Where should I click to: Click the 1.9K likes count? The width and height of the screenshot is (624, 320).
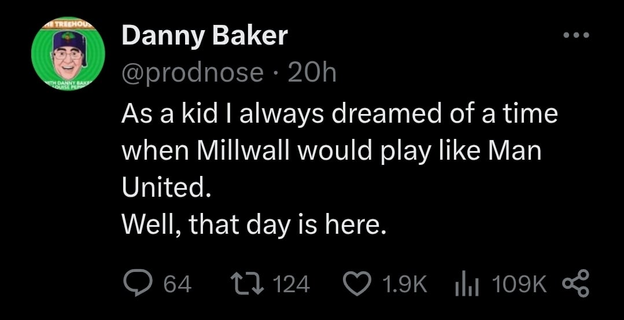click(405, 284)
